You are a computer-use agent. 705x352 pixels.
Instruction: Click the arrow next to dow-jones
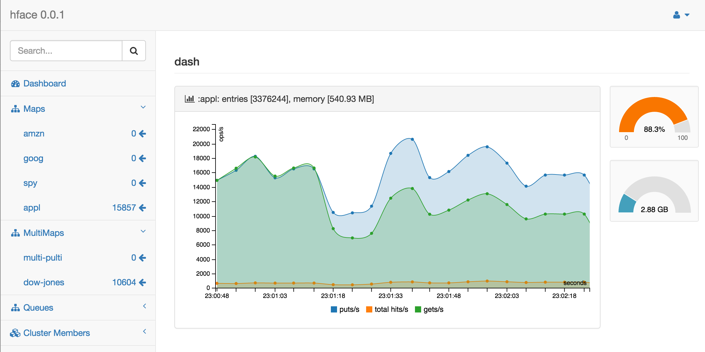[142, 283]
